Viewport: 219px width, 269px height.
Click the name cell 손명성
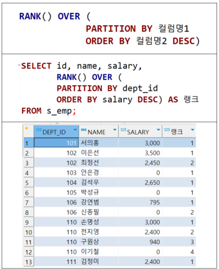click(x=98, y=222)
